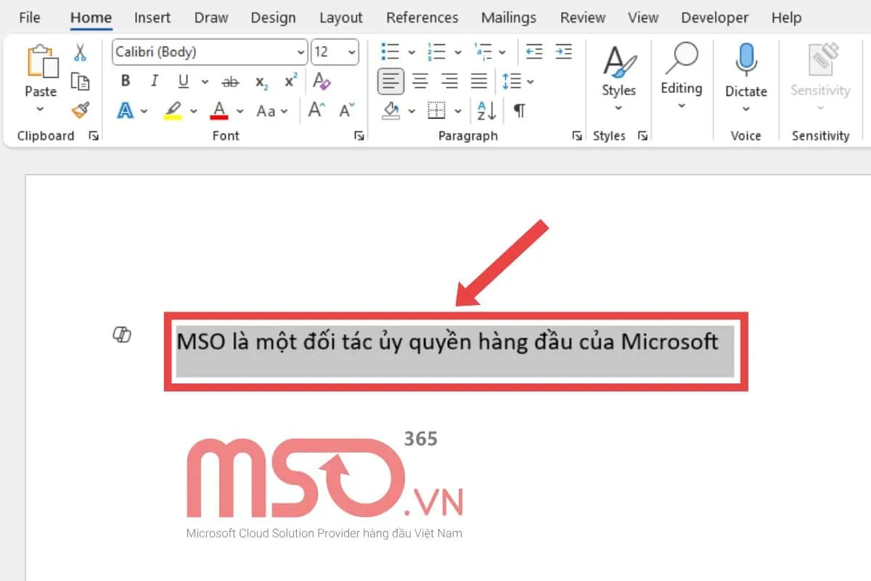
Task: Open the bullets list dropdown arrow
Action: tap(410, 52)
